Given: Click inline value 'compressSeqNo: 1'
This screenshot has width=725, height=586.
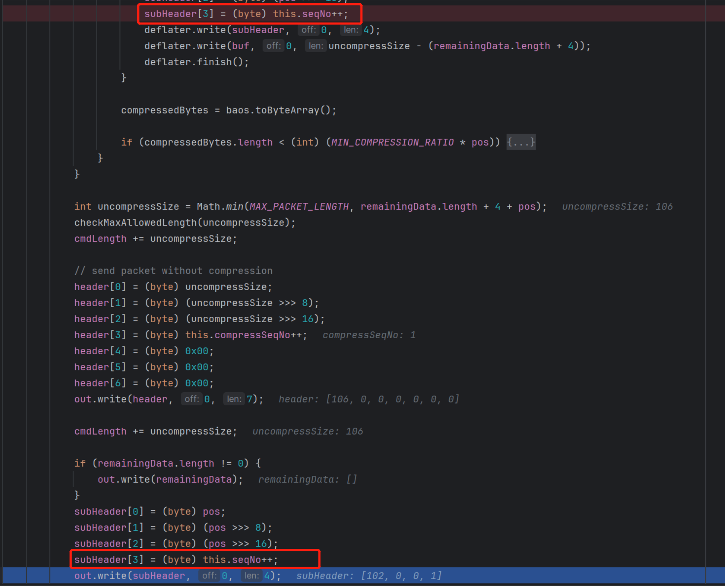Looking at the screenshot, I should (369, 335).
